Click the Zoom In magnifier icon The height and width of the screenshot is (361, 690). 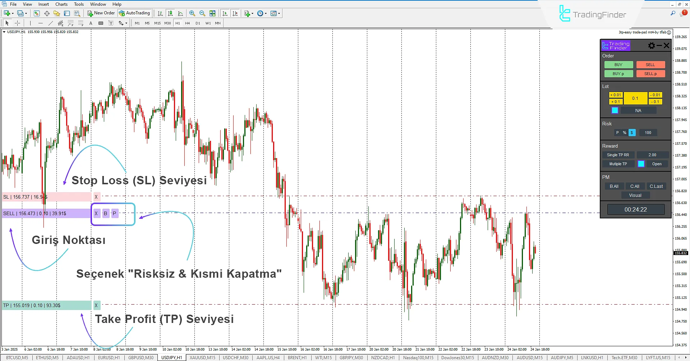click(192, 13)
